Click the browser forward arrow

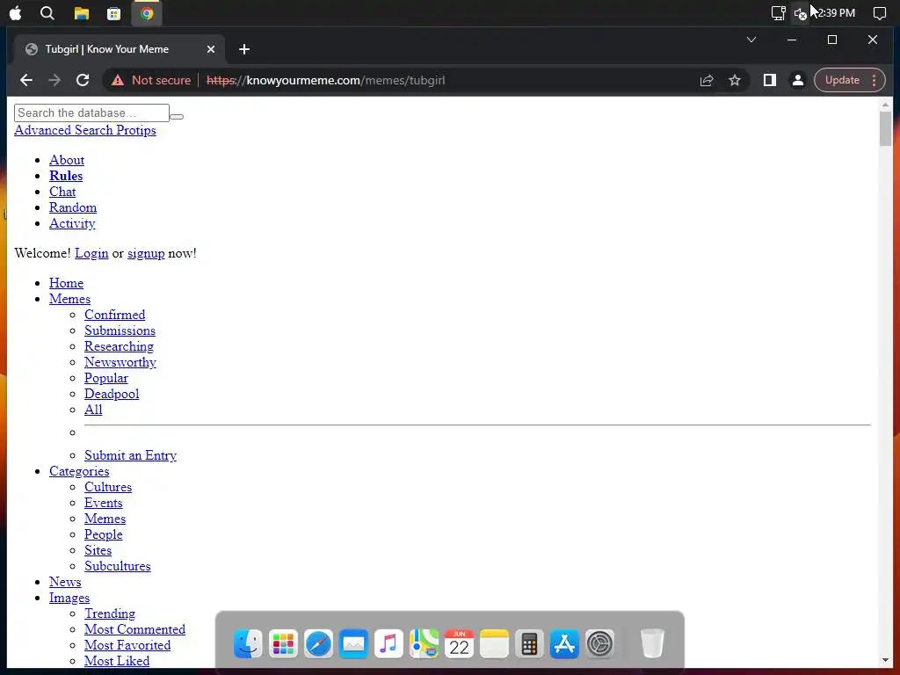tap(54, 80)
